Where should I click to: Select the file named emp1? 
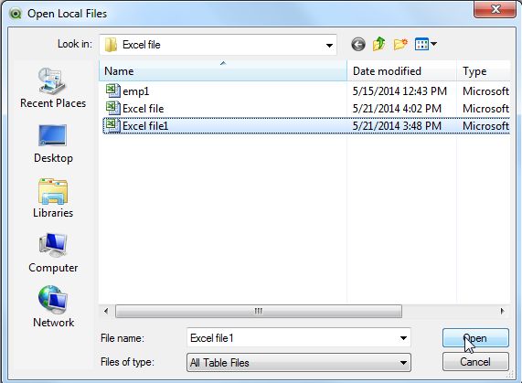[x=136, y=91]
